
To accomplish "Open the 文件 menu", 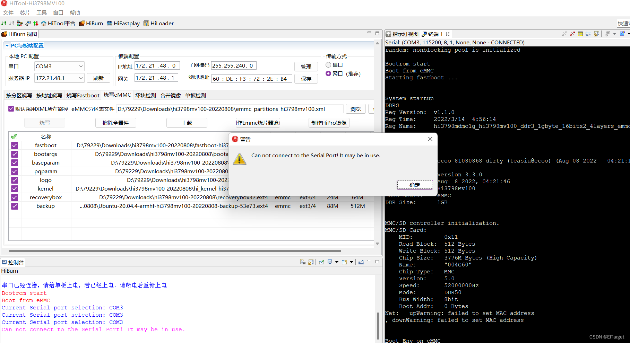I will [8, 13].
